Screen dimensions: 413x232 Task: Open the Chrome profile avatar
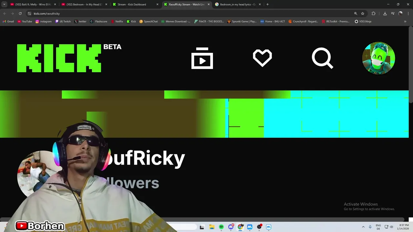click(x=400, y=14)
